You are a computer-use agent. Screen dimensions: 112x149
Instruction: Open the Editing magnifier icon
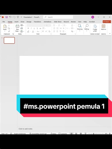tap(87, 26)
